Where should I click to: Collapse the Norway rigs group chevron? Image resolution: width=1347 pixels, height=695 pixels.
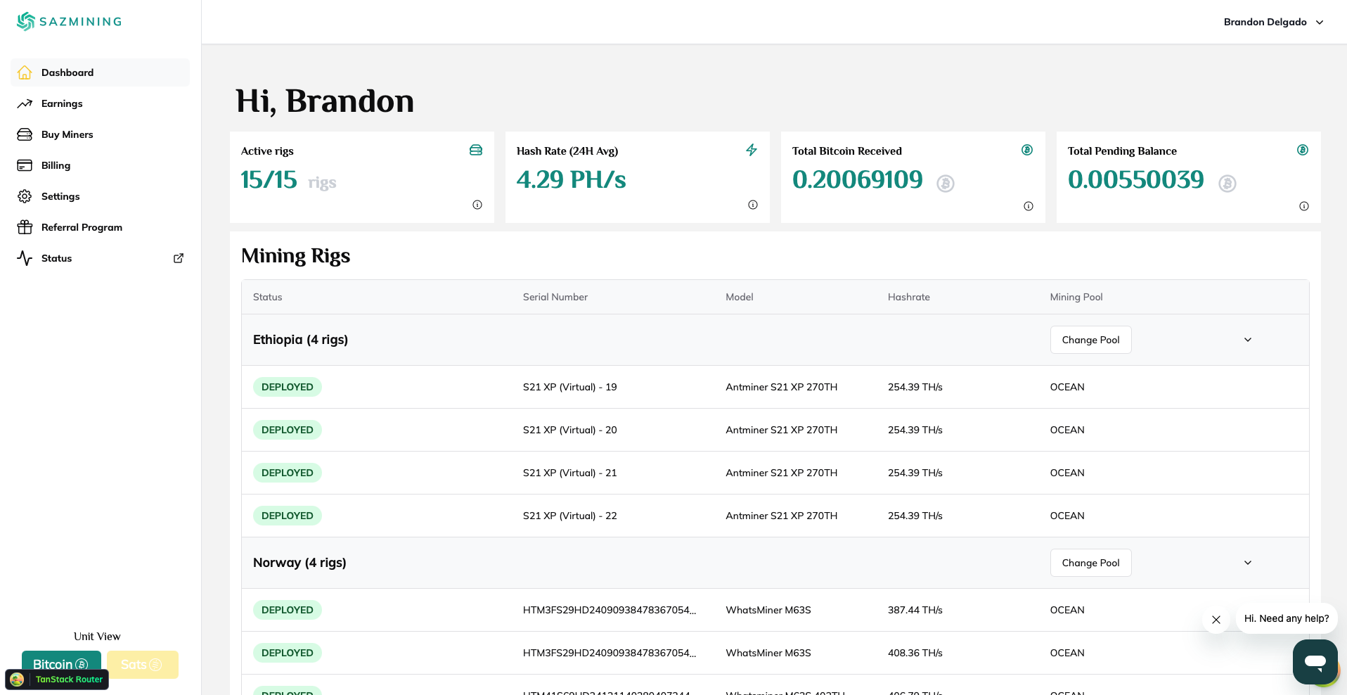[x=1248, y=563]
